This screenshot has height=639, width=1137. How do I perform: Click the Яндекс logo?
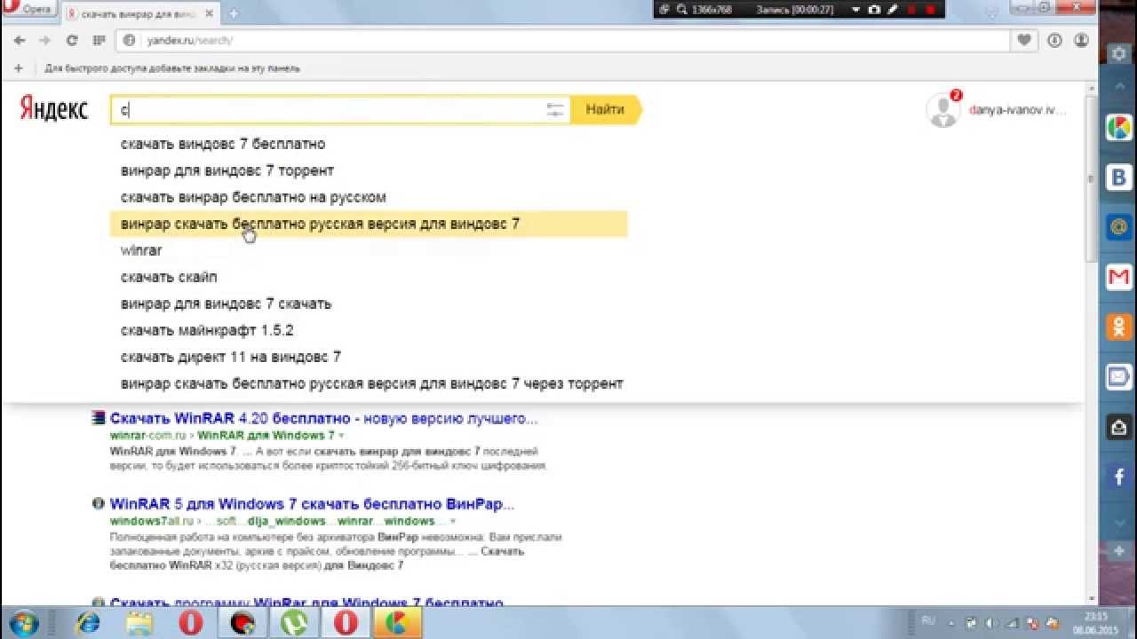(53, 109)
